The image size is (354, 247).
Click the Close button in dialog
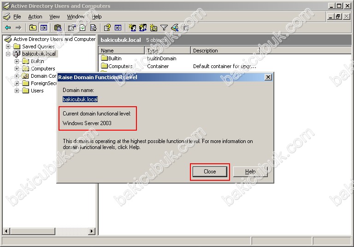[210, 172]
